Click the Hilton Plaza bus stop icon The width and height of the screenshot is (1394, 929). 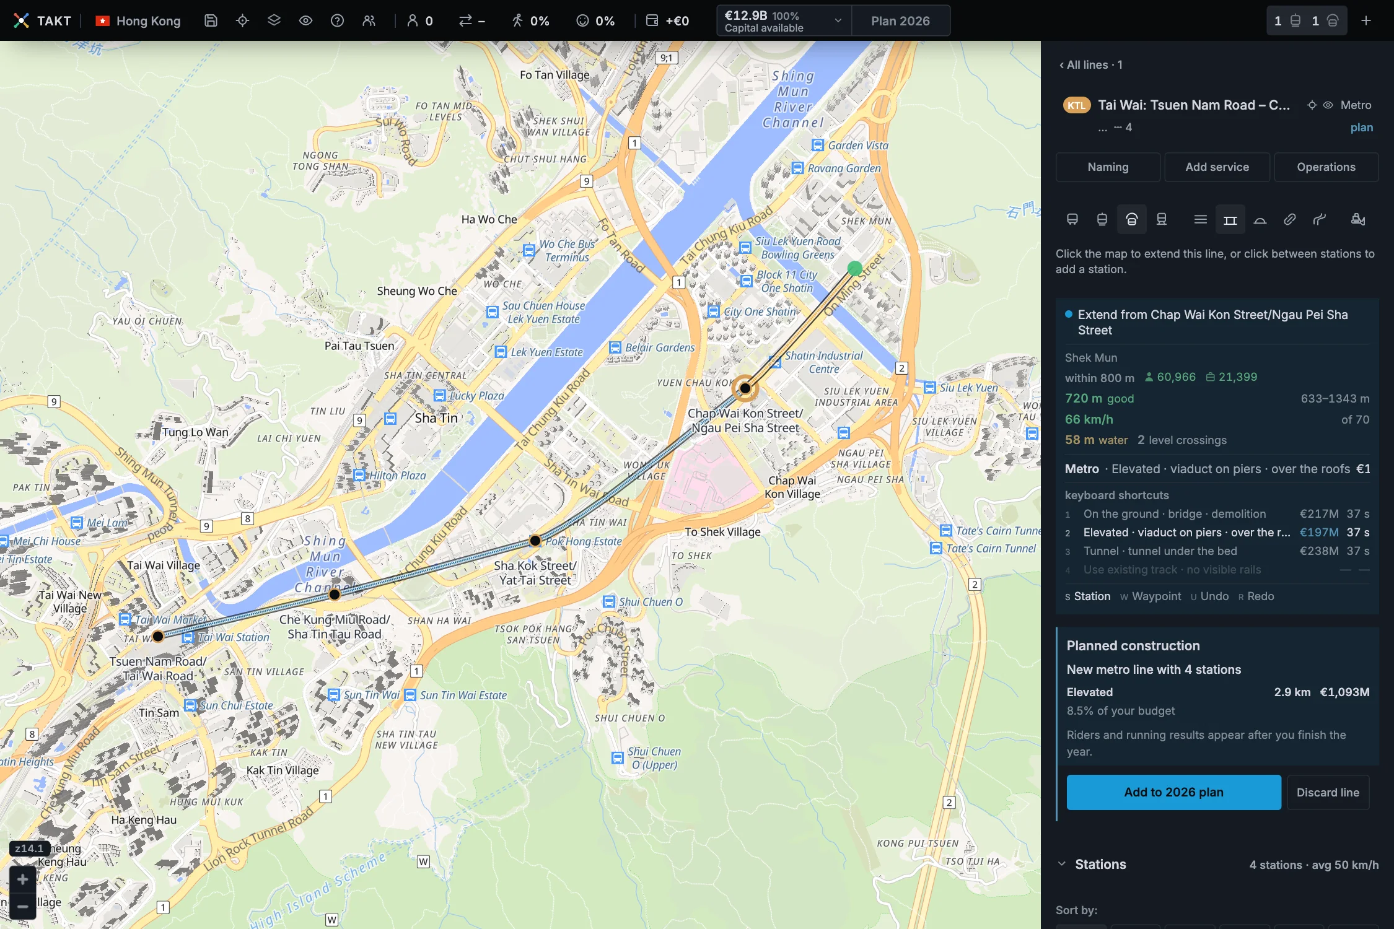click(359, 475)
